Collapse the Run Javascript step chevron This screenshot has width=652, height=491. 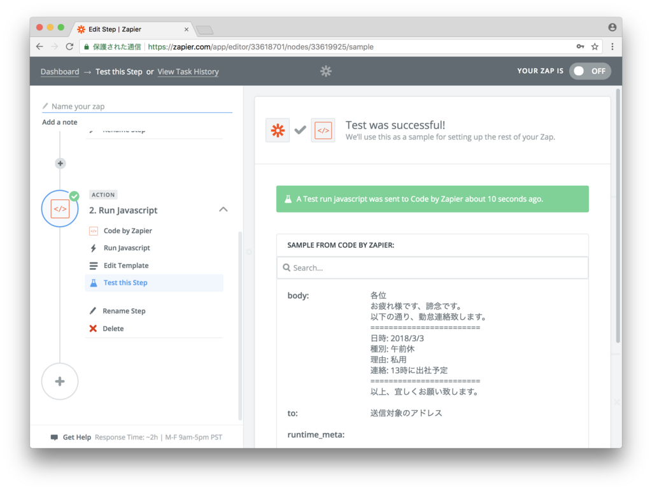click(223, 209)
